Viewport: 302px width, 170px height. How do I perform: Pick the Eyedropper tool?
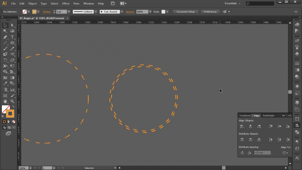coord(5,83)
